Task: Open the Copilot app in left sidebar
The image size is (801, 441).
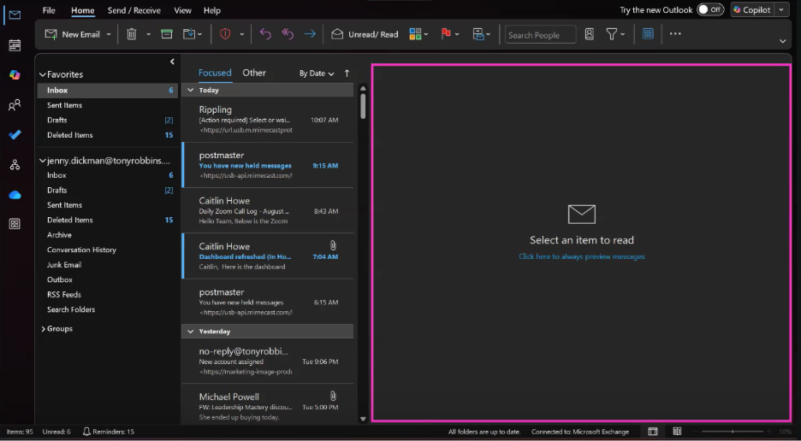Action: click(x=15, y=75)
